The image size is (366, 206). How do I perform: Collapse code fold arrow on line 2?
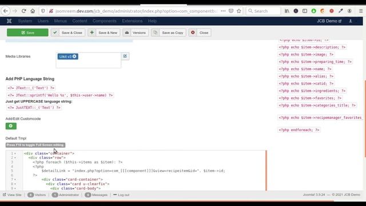pos(15,158)
